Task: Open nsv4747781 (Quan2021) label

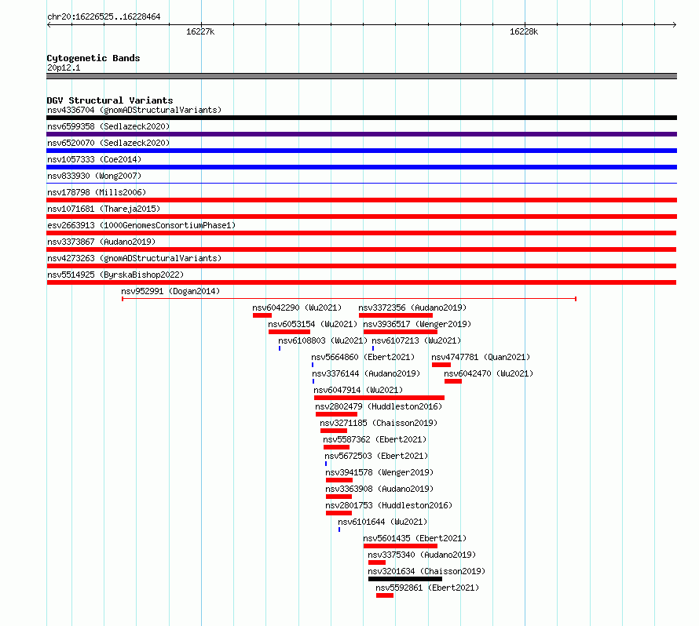Action: pyautogui.click(x=481, y=357)
